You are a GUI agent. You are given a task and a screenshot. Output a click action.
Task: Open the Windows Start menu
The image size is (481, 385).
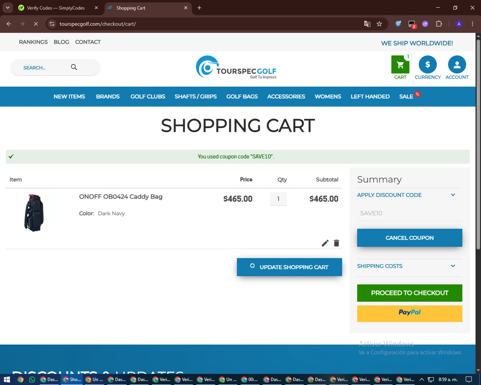click(x=7, y=380)
